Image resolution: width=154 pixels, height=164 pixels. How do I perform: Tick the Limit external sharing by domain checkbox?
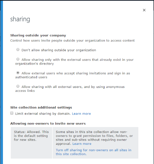[x=12, y=113]
